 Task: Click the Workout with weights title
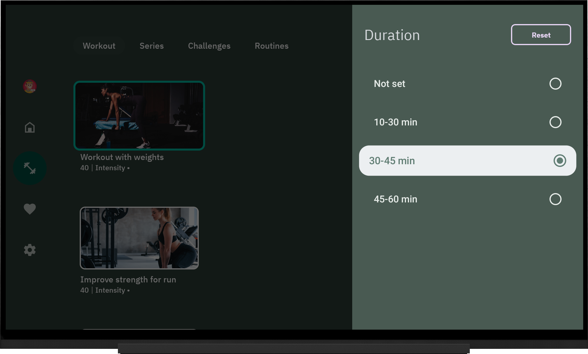[x=122, y=157]
